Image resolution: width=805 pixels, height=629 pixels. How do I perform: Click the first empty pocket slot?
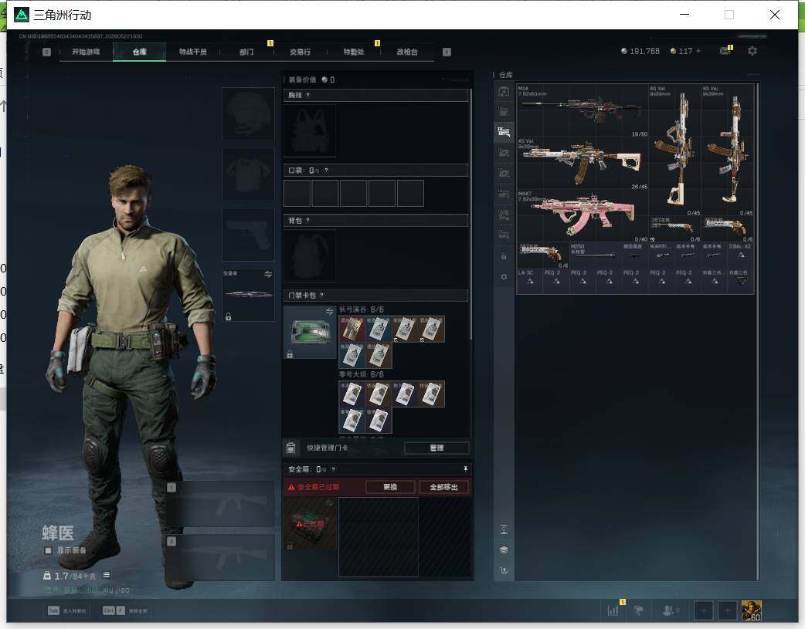point(297,194)
